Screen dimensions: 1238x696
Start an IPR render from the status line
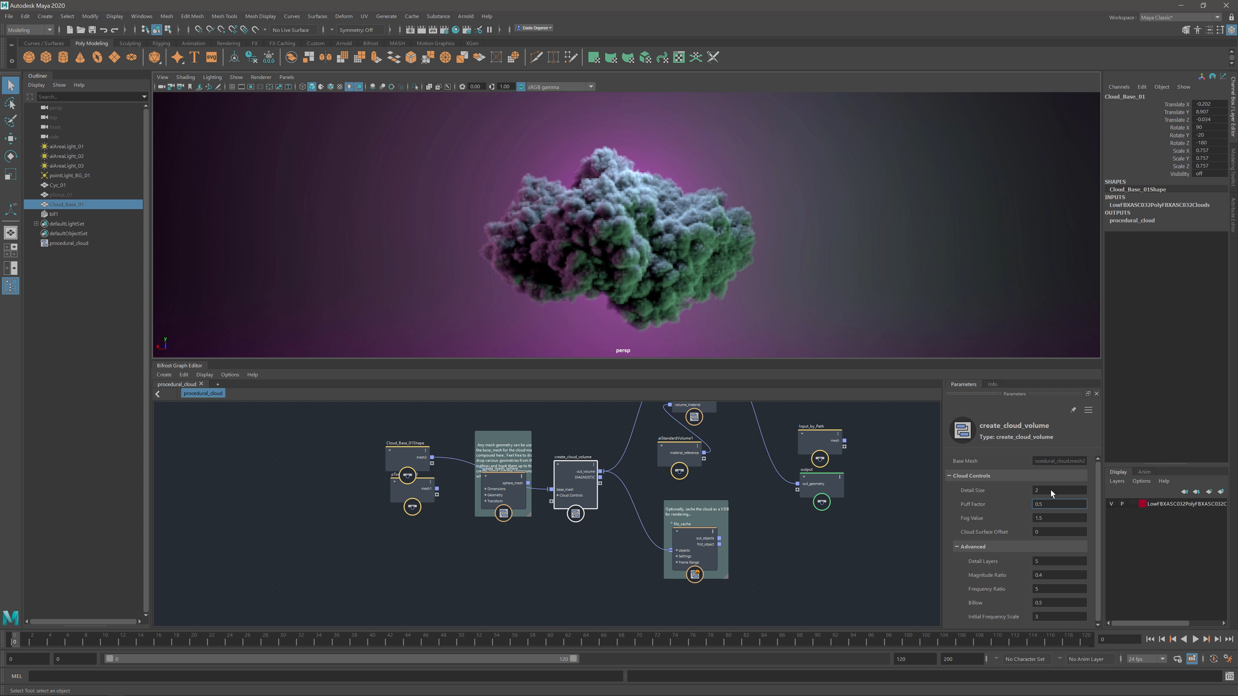(x=433, y=30)
